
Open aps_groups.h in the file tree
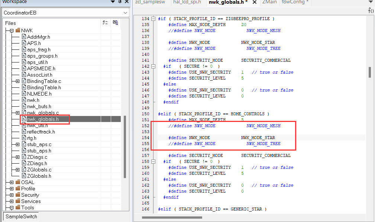[42, 56]
